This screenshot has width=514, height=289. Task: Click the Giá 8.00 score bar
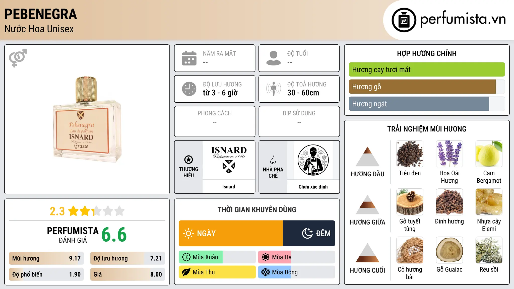point(127,274)
